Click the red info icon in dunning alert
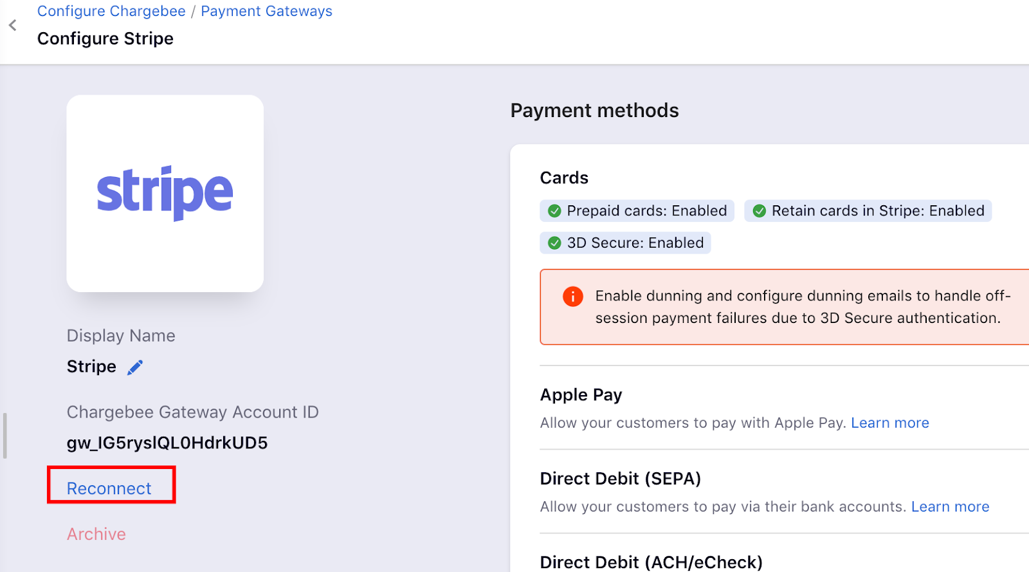 tap(572, 297)
